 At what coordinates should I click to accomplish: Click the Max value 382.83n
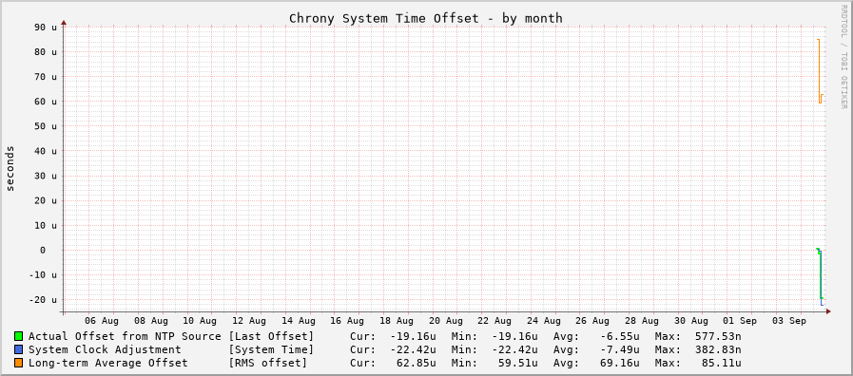[x=718, y=349]
